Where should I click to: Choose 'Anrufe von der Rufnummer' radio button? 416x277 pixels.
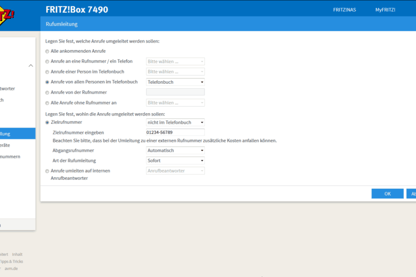tap(47, 92)
